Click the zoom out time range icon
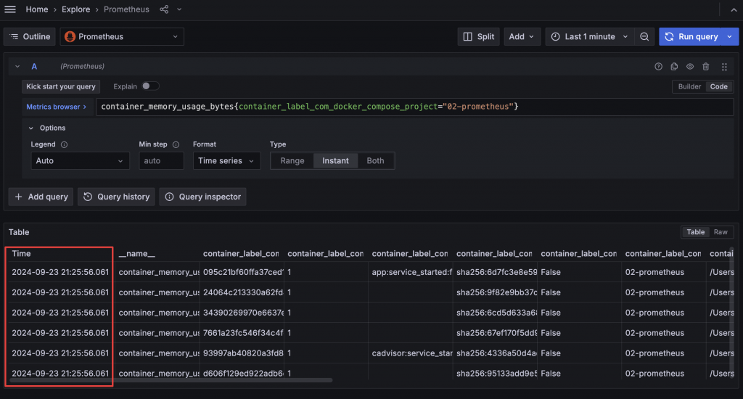 click(x=644, y=36)
